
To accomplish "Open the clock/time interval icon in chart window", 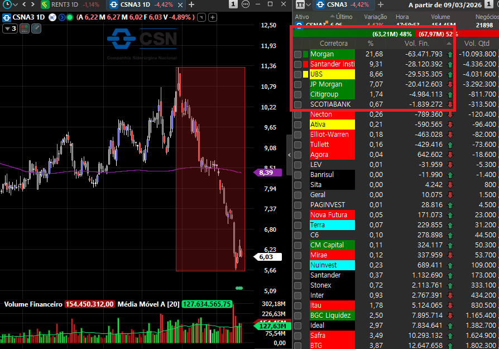I will point(7,4).
